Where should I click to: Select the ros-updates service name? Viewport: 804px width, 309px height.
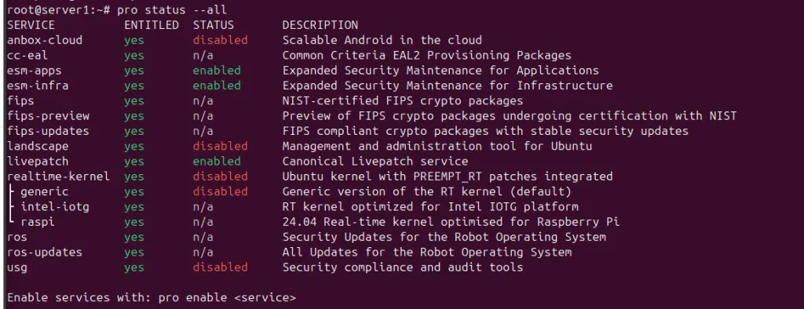45,252
